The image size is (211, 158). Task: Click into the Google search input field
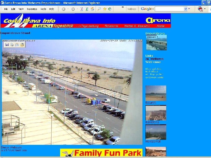click(x=169, y=9)
